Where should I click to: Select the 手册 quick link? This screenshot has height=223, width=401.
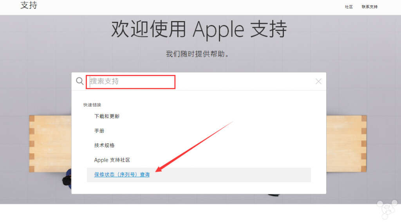[99, 131]
